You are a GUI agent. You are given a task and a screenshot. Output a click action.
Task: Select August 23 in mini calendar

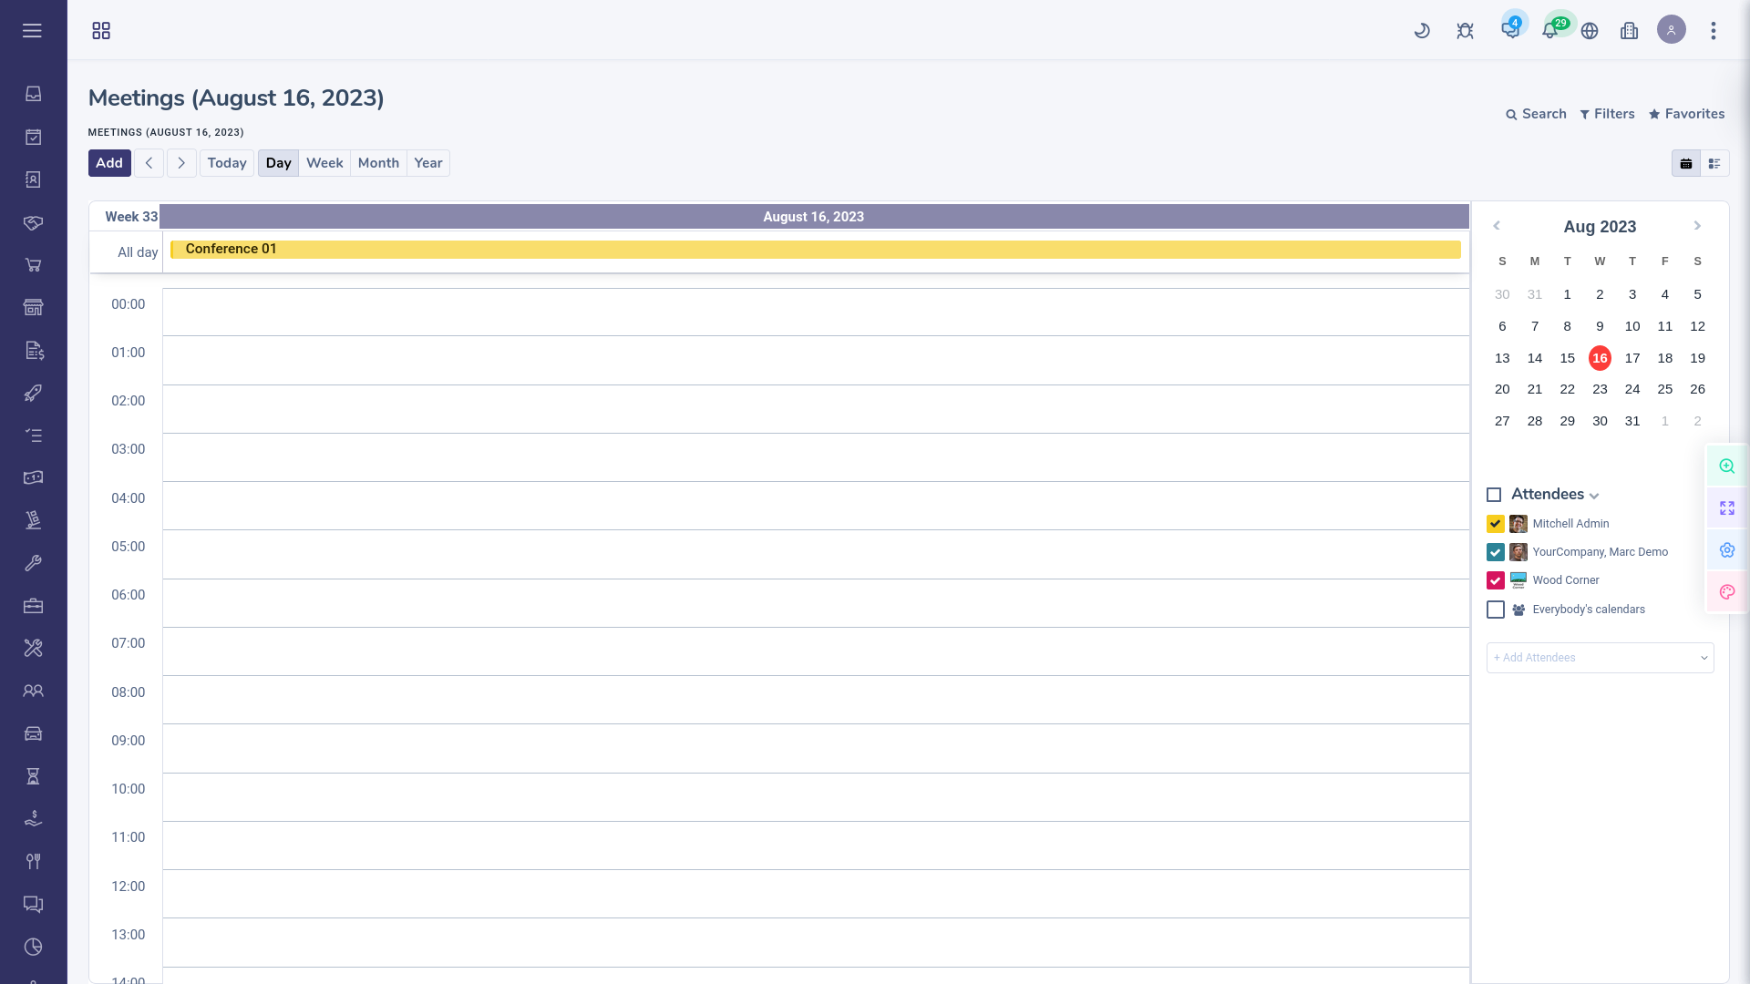click(x=1600, y=389)
